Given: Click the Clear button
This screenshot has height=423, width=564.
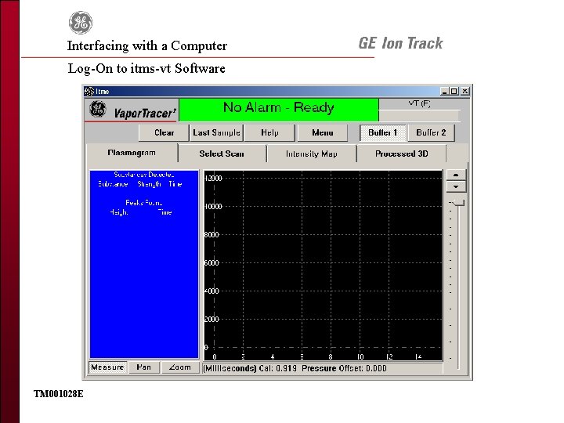Looking at the screenshot, I should pyautogui.click(x=164, y=132).
